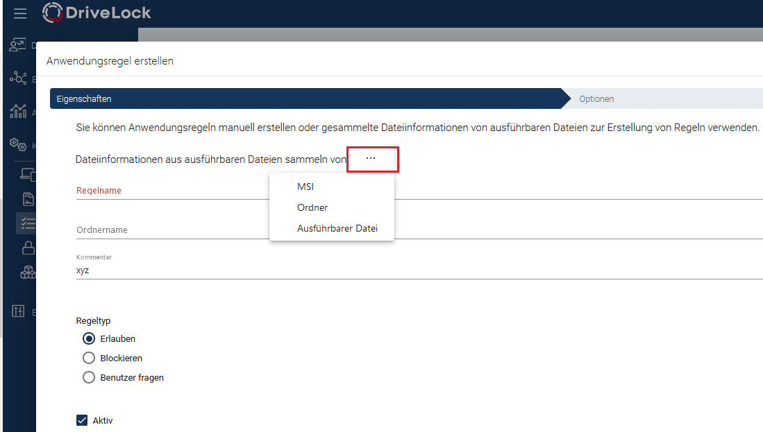
Task: Click the network nodes sidebar icon
Action: coord(18,78)
